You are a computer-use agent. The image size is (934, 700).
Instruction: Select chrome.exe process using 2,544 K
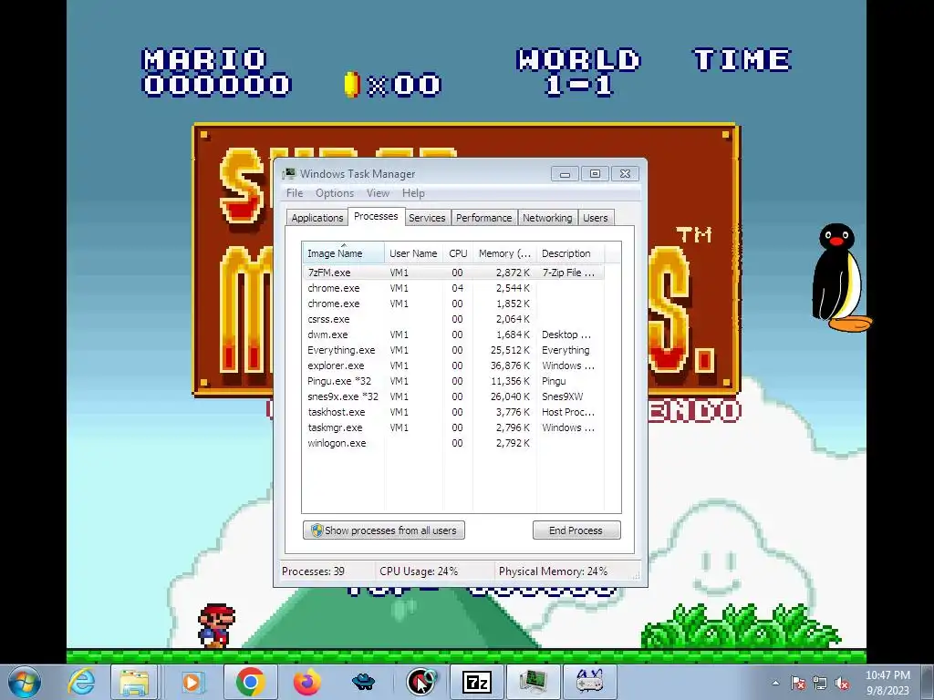[452, 288]
